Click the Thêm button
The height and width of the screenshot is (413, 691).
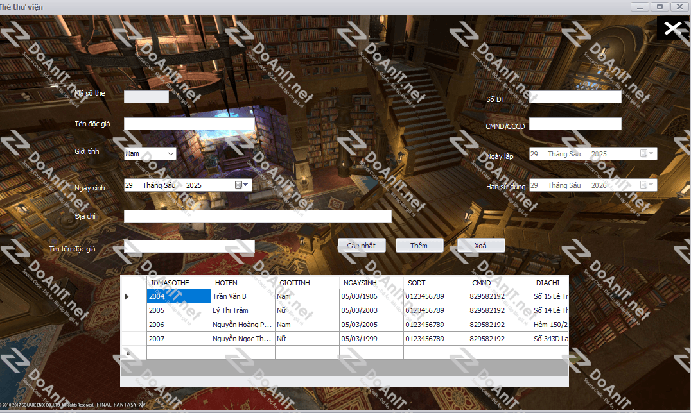[419, 245]
